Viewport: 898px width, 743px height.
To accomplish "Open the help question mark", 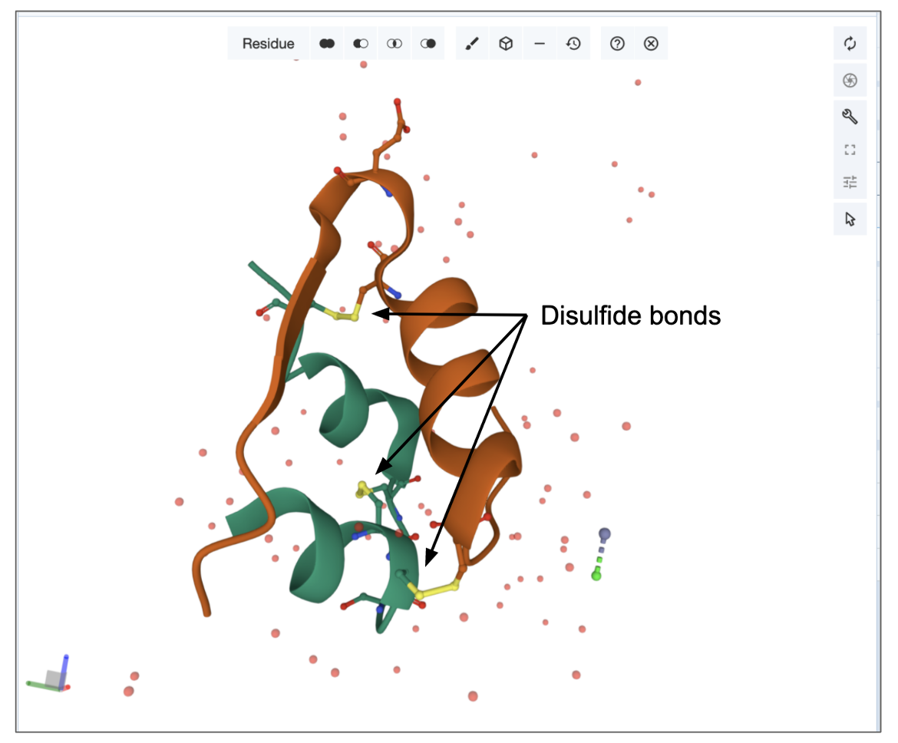I will click(617, 44).
